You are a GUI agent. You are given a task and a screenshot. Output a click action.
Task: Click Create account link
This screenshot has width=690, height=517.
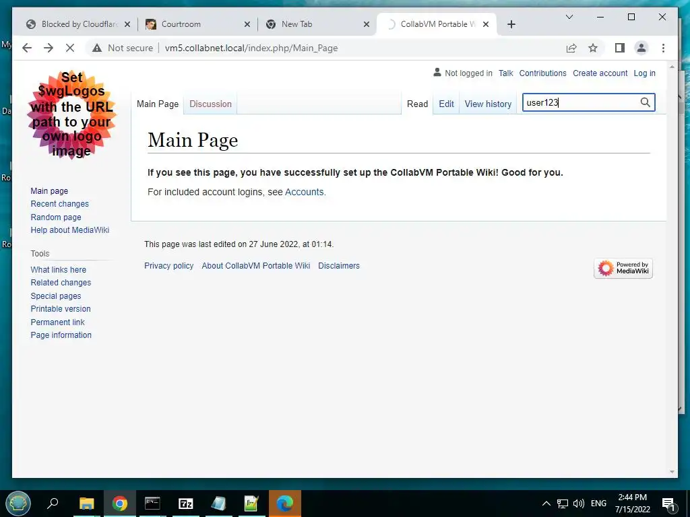(600, 73)
